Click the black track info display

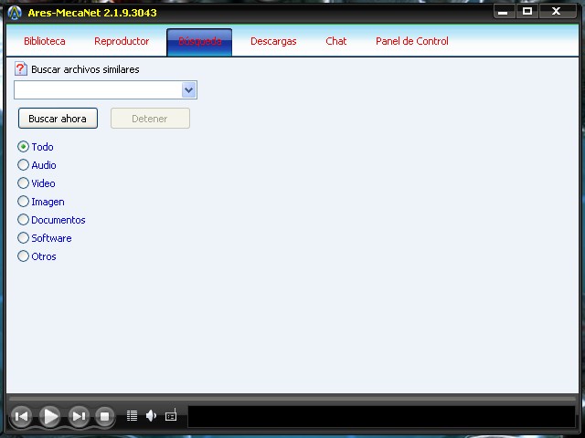point(382,416)
